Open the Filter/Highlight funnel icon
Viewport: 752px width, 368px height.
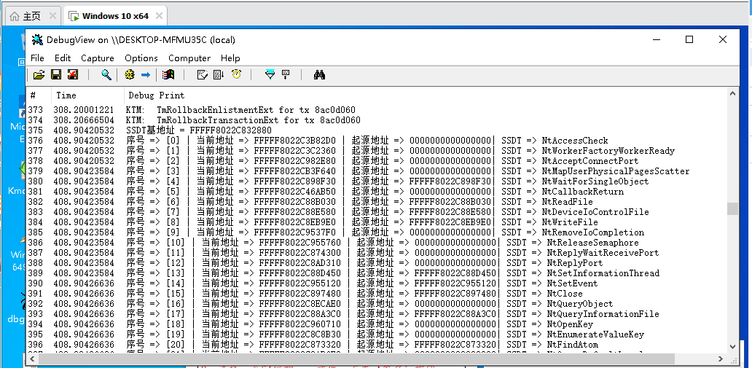270,74
